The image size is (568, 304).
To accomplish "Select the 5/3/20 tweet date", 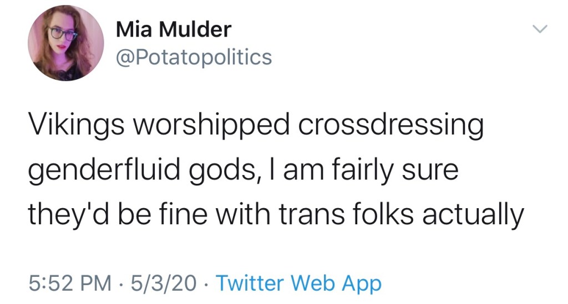I will (164, 284).
